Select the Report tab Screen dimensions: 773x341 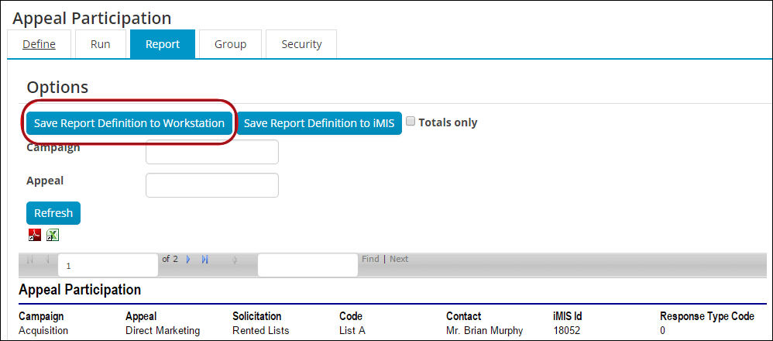163,44
